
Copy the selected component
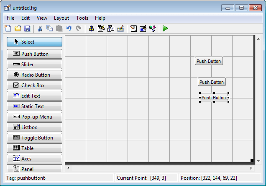click(x=49, y=28)
